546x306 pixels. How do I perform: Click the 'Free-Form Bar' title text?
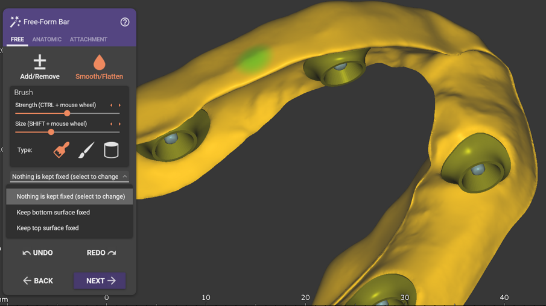[46, 22]
